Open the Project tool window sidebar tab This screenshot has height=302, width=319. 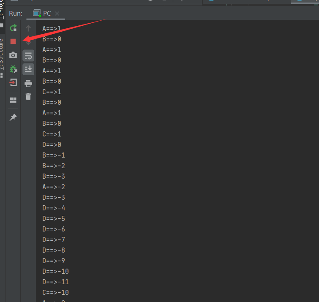2,9
